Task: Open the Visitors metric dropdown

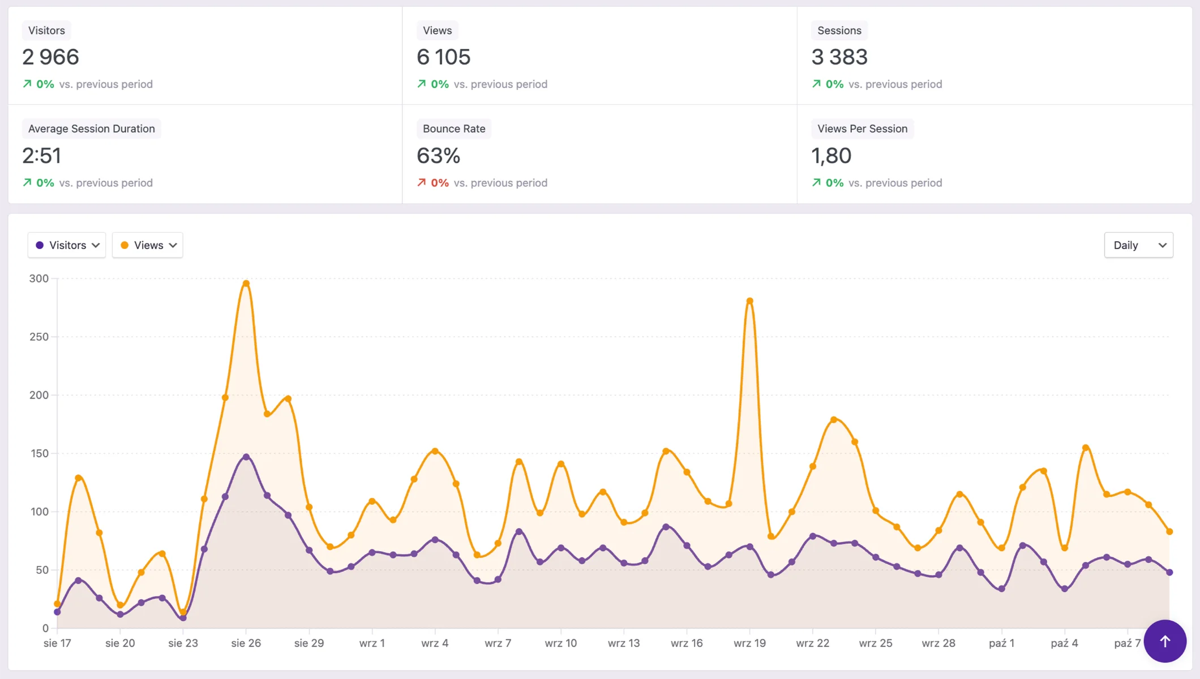Action: point(67,245)
